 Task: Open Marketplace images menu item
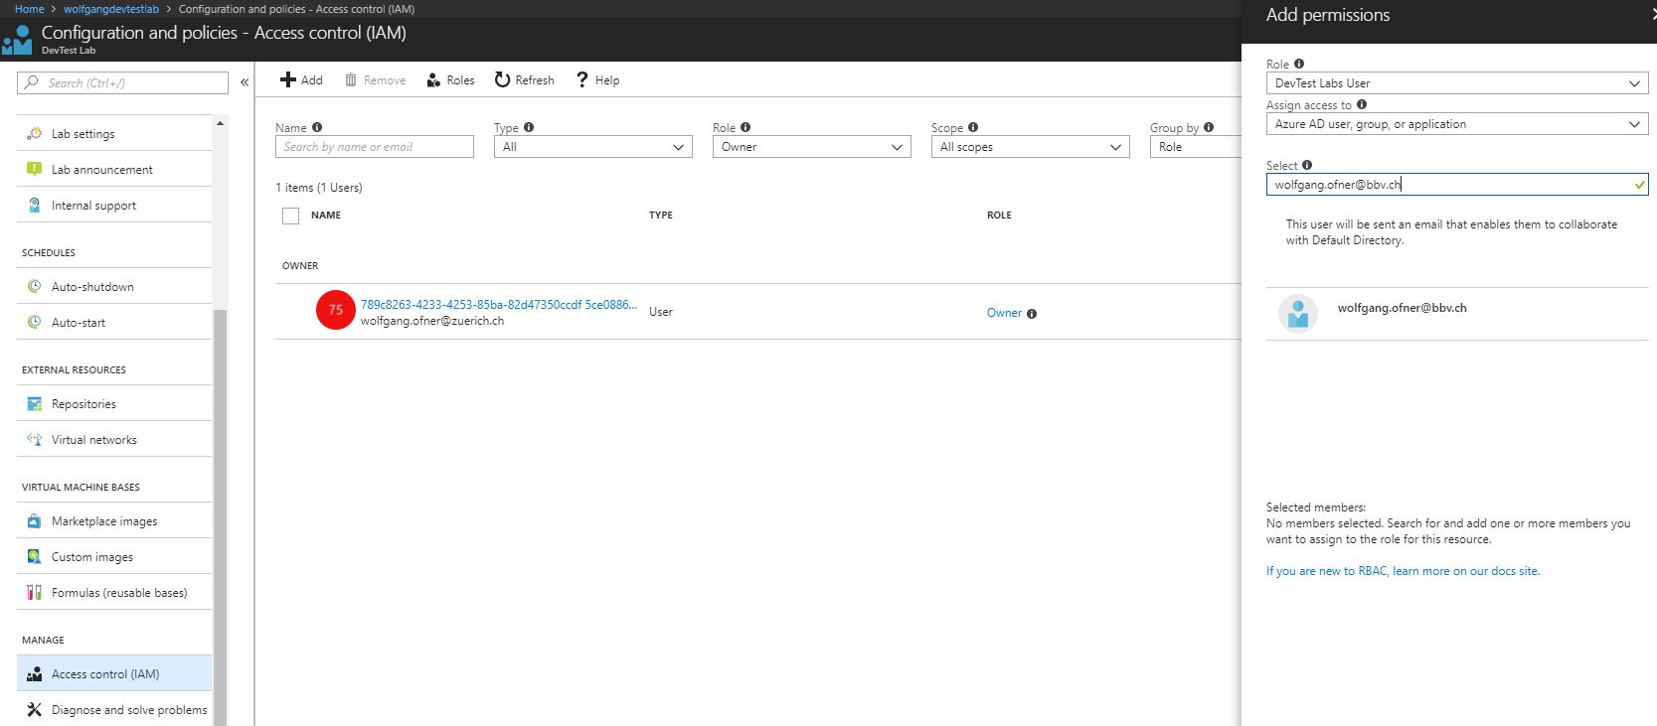tap(114, 520)
